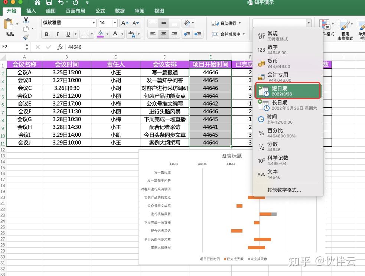Screen dimensions: 365x276
Task: Open the borders dropdown arrow
Action: point(92,34)
